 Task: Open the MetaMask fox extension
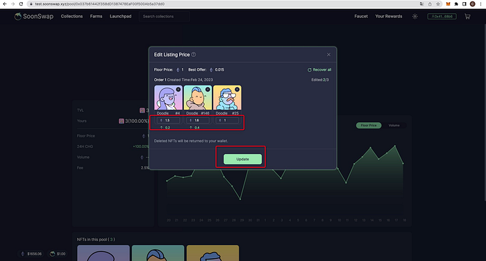(x=448, y=4)
